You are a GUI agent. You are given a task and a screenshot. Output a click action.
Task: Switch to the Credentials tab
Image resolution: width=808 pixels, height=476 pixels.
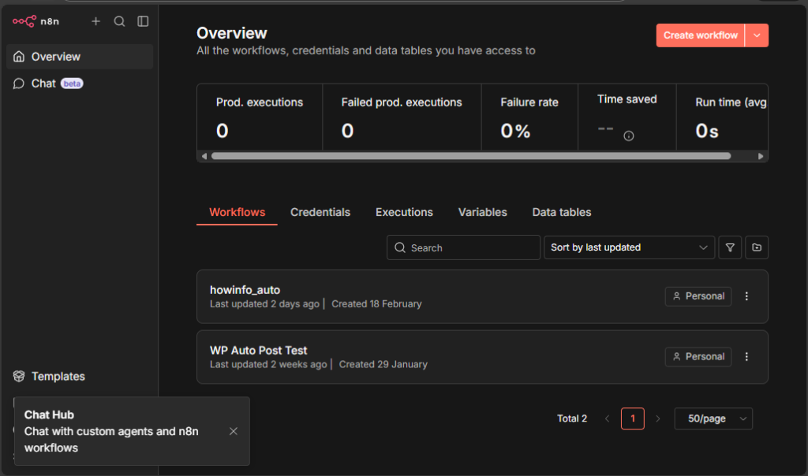coord(320,212)
